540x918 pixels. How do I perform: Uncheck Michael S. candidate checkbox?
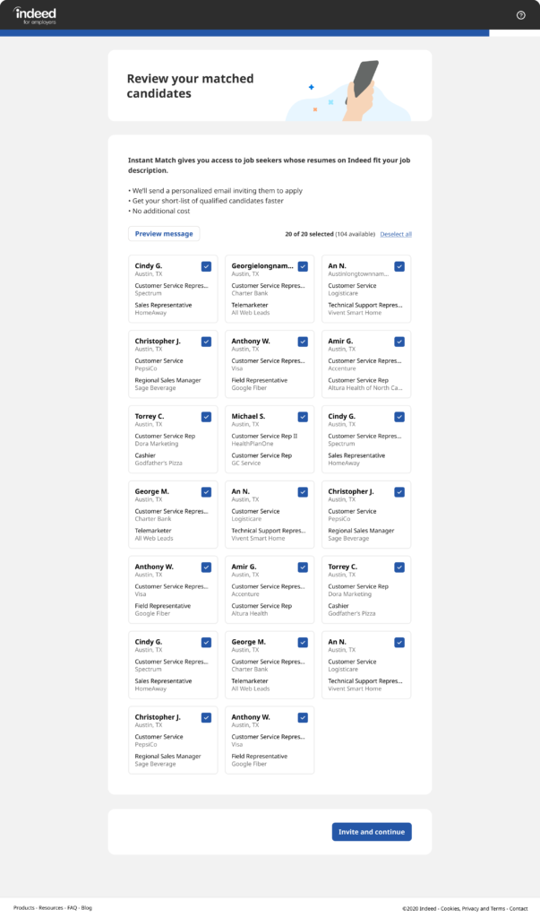(303, 417)
